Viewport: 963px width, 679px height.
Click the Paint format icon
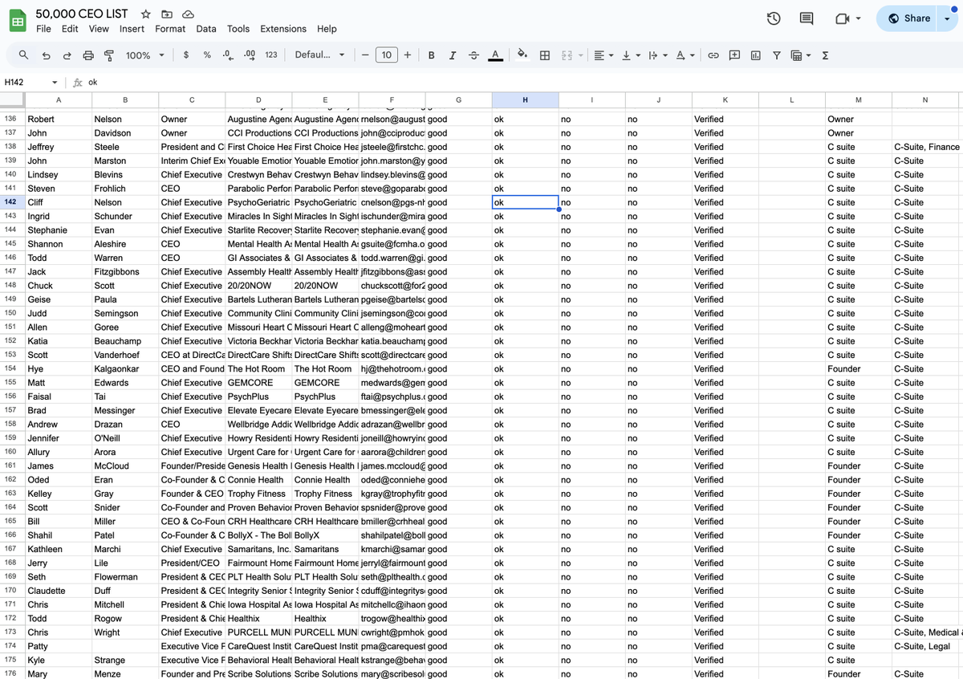coord(108,55)
